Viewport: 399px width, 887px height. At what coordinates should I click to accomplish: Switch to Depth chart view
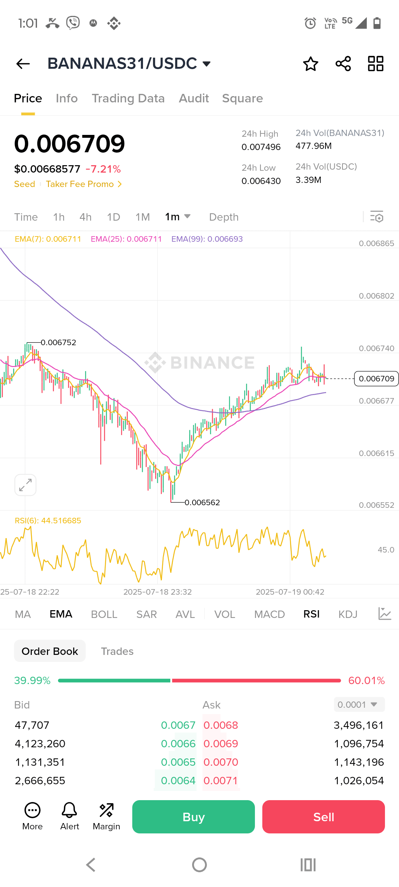pyautogui.click(x=224, y=217)
